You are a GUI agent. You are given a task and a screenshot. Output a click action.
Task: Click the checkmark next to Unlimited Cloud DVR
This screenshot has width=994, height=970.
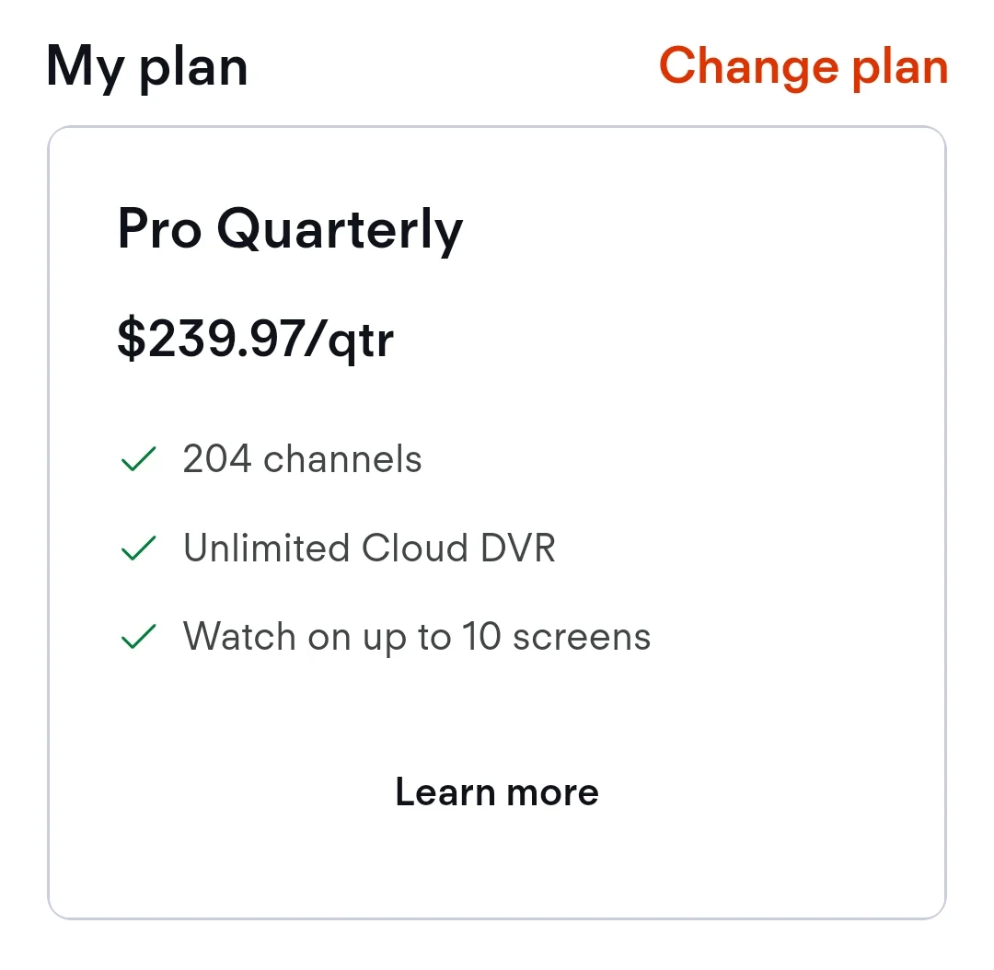[138, 548]
